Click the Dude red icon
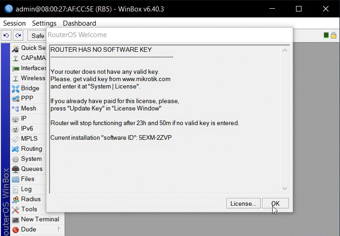This screenshot has height=236, width=340. pyautogui.click(x=16, y=230)
